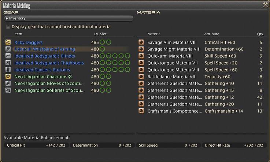Click the Craftsman's Competence materia icon

[x=141, y=111]
